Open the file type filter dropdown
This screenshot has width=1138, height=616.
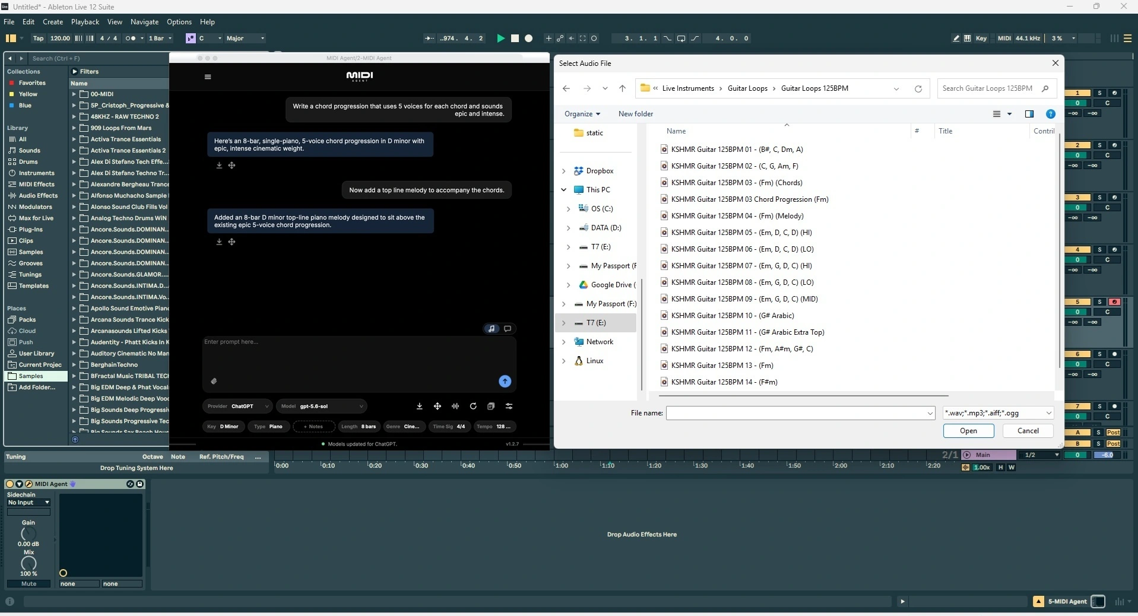pyautogui.click(x=998, y=413)
